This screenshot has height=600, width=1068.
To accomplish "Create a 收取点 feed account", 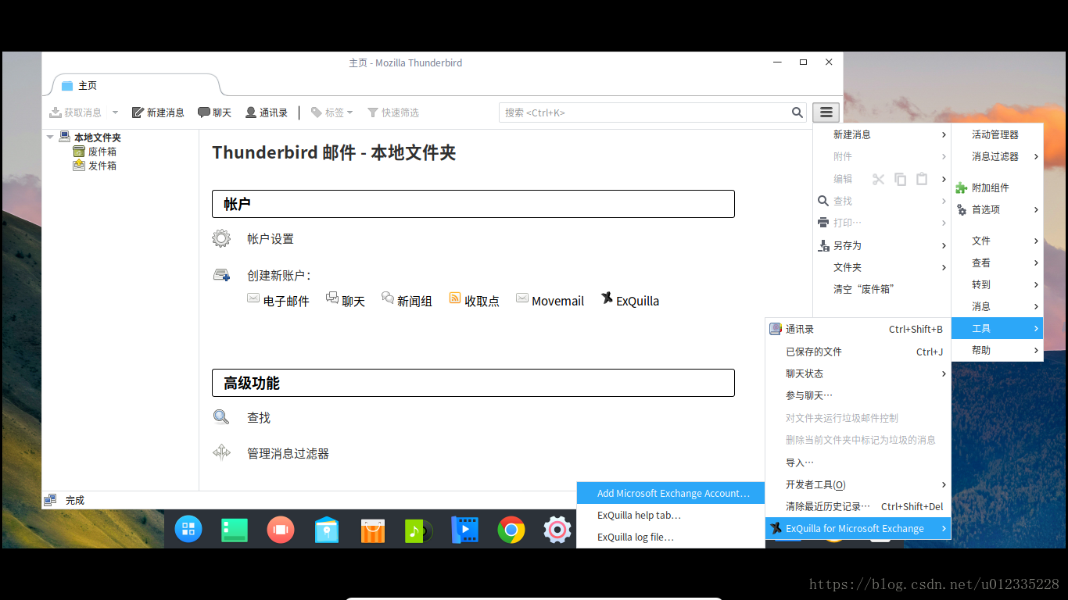I will (x=482, y=301).
